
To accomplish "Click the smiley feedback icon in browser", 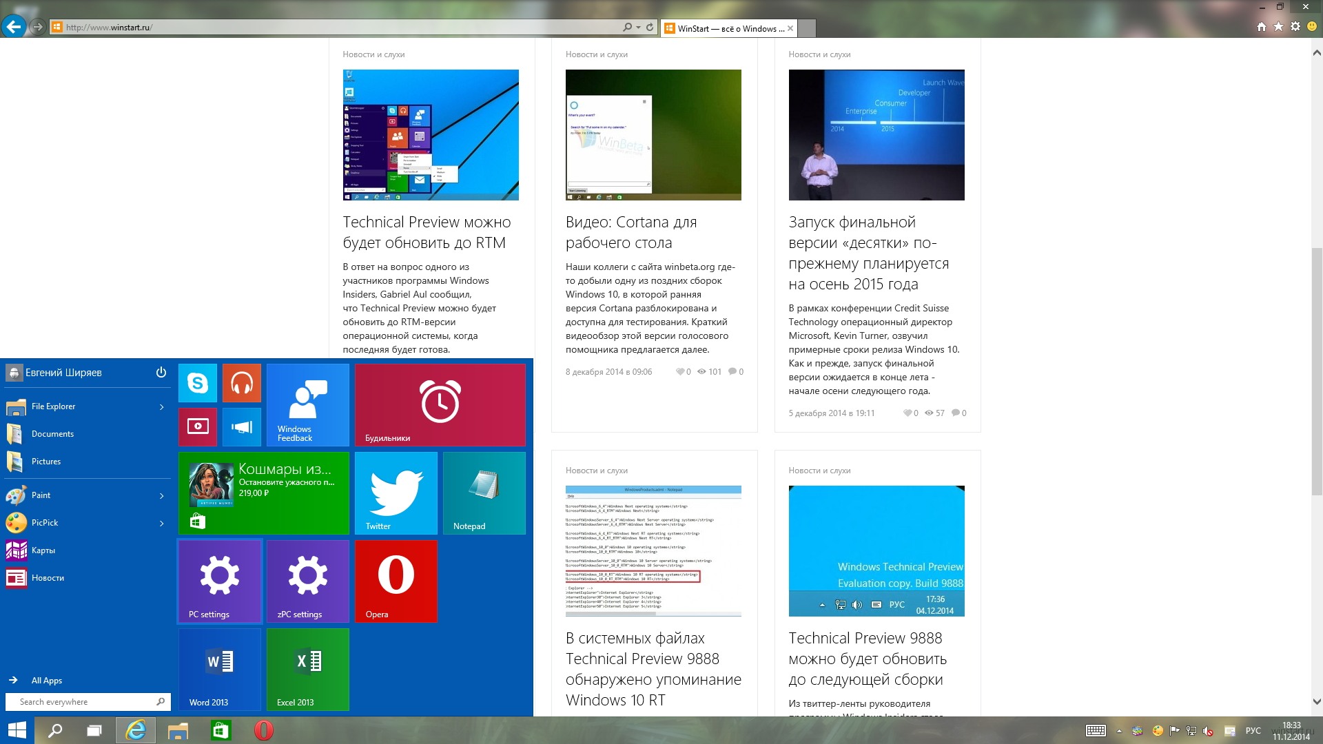I will (1312, 26).
